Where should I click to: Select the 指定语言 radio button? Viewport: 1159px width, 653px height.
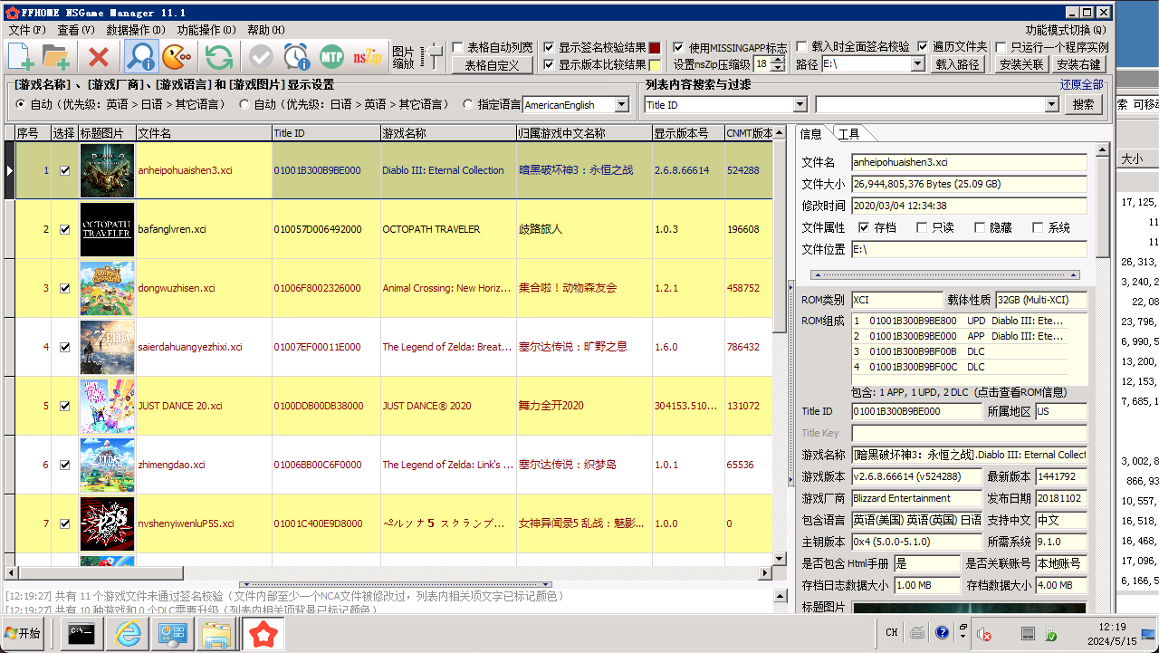(468, 104)
